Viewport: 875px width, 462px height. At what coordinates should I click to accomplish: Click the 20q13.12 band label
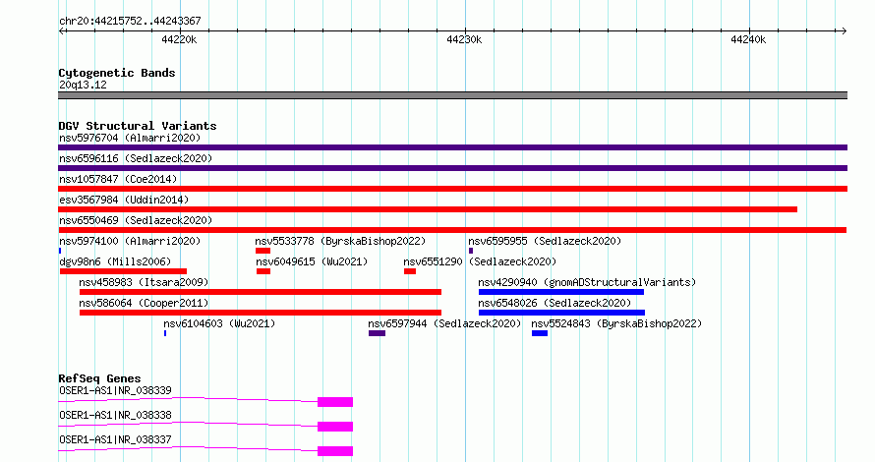click(x=83, y=85)
